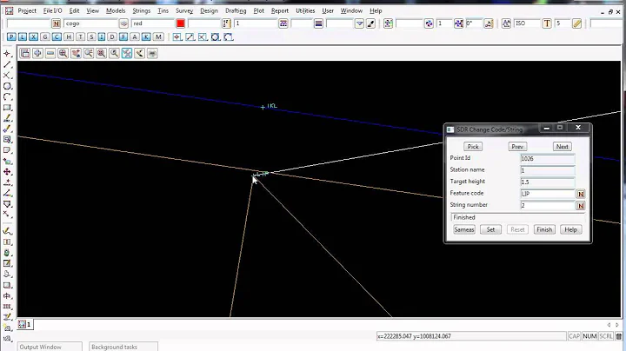Click the red colour swatch
Viewport: 626px width, 351px height.
(x=181, y=23)
